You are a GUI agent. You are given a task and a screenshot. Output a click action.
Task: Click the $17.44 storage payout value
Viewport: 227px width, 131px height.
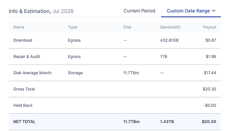point(210,73)
